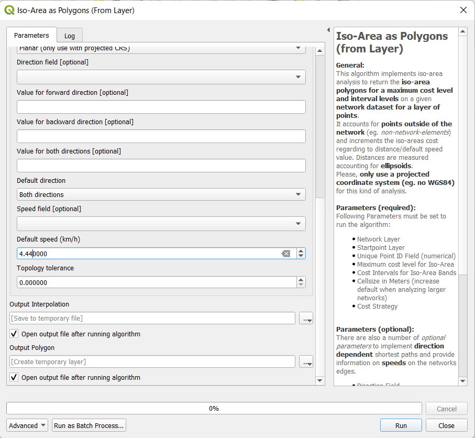Screen dimensions: 475x438
Task: Untick open output file for Interpolation
Action: 14,334
